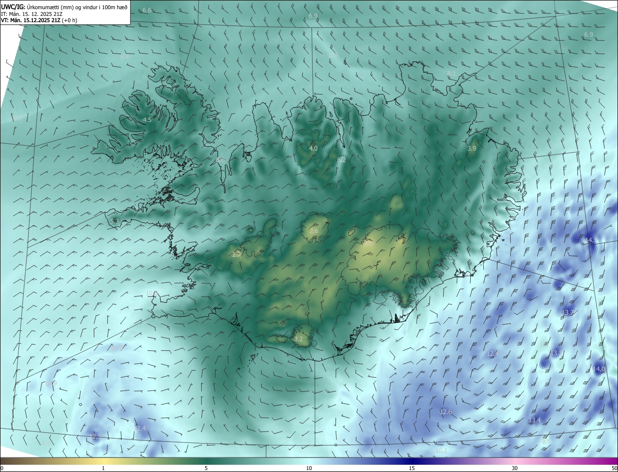Click the 14.0 value label over the ocean
Image resolution: width=618 pixels, height=472 pixels.
pyautogui.click(x=599, y=369)
